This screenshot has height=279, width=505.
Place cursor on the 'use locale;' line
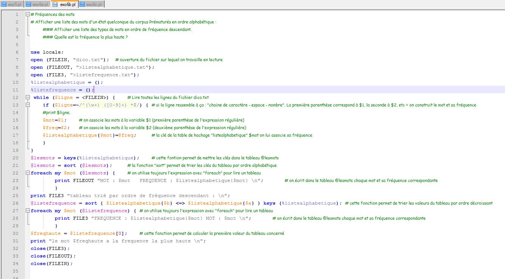[47, 52]
